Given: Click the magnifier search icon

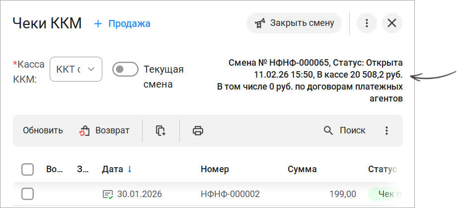Looking at the screenshot, I should (x=328, y=131).
